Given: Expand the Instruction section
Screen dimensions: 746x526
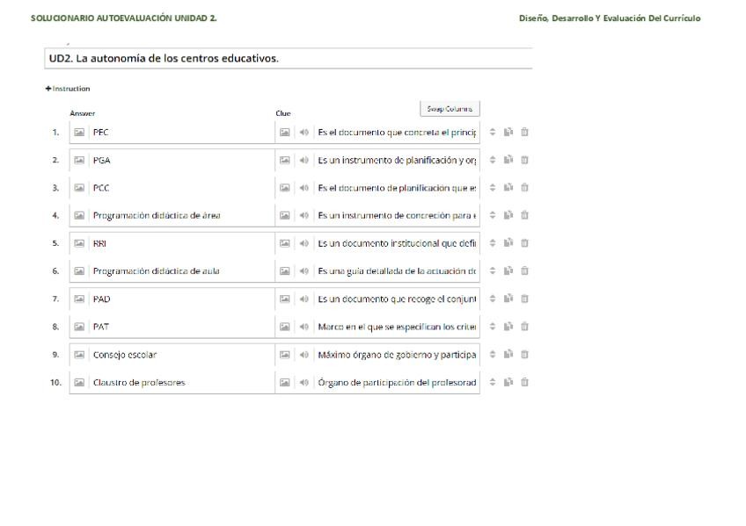Looking at the screenshot, I should click(68, 89).
